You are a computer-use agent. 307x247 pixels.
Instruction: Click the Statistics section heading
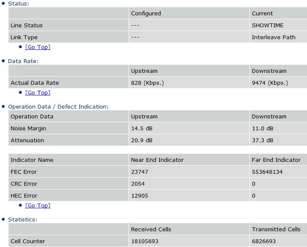point(23,220)
